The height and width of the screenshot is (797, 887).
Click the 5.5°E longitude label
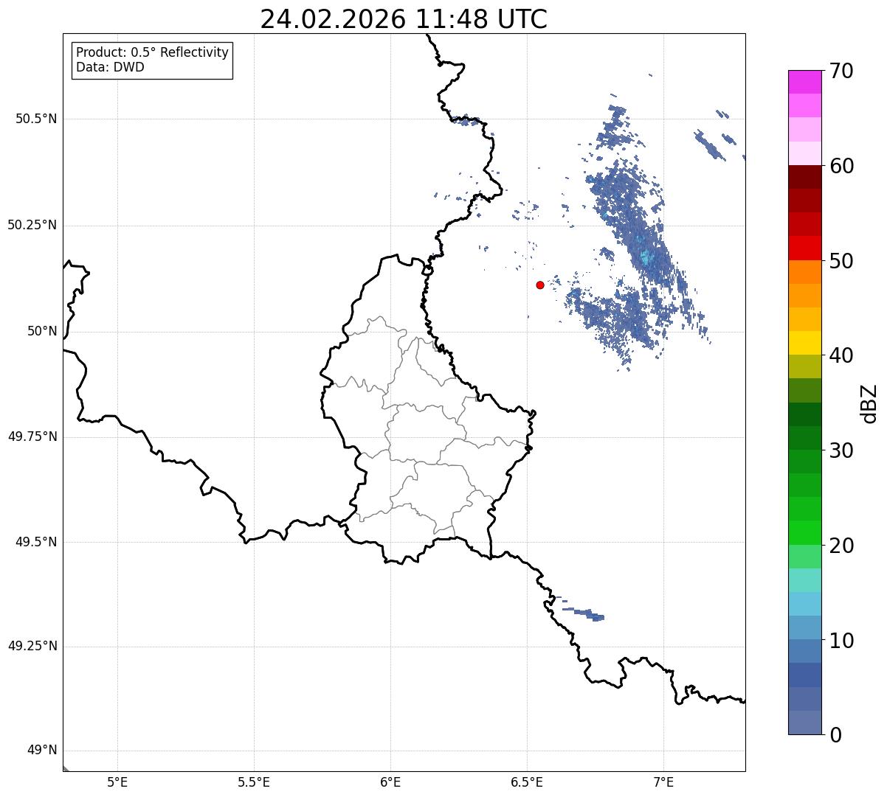[x=254, y=782]
